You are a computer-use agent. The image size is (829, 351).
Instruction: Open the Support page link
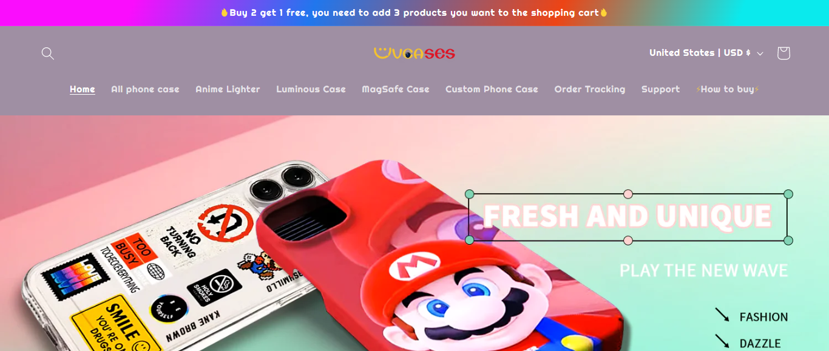[x=660, y=89]
